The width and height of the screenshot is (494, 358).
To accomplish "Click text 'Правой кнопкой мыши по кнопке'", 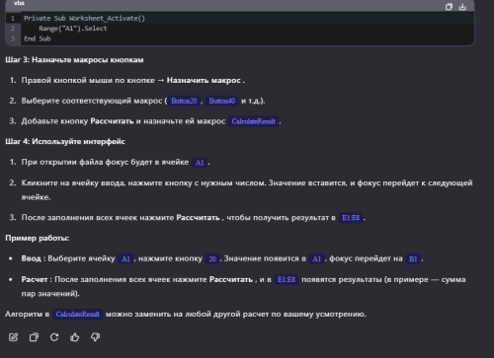I will click(x=88, y=80).
